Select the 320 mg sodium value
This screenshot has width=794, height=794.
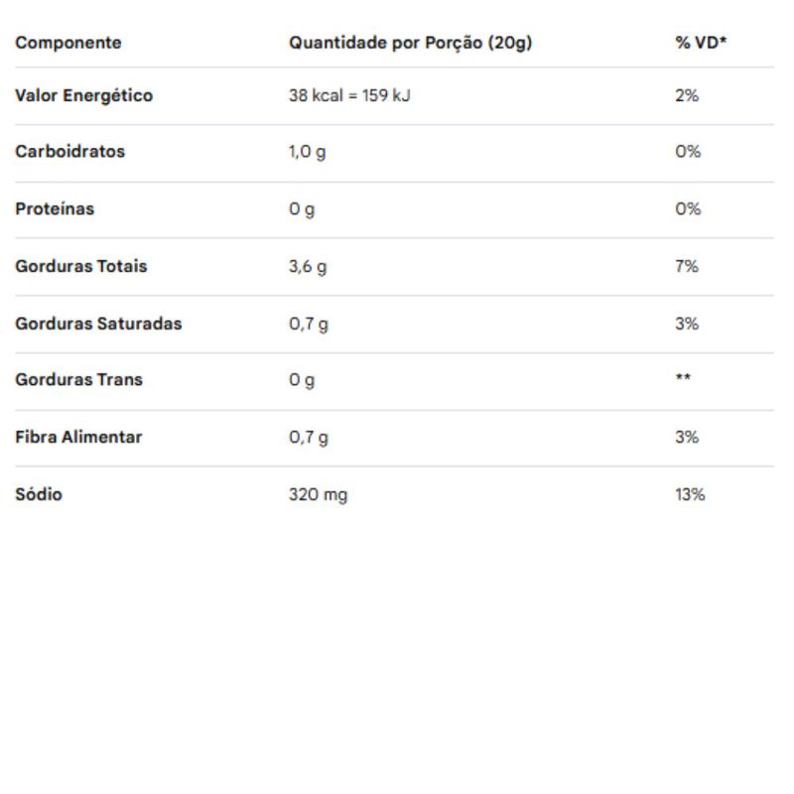[x=318, y=494]
